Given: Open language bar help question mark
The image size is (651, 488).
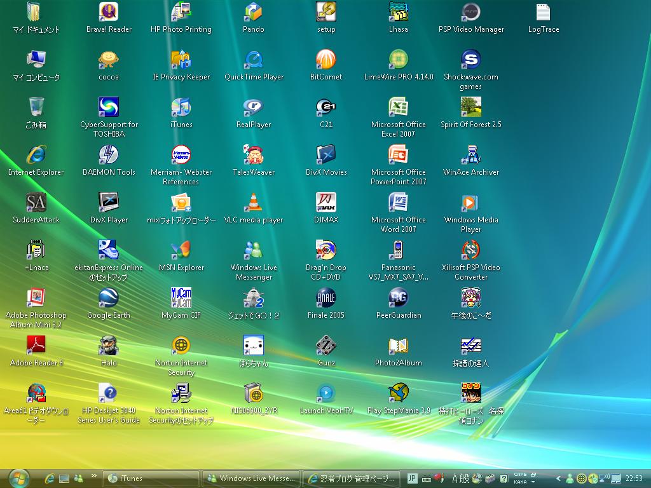Looking at the screenshot, I should (504, 478).
